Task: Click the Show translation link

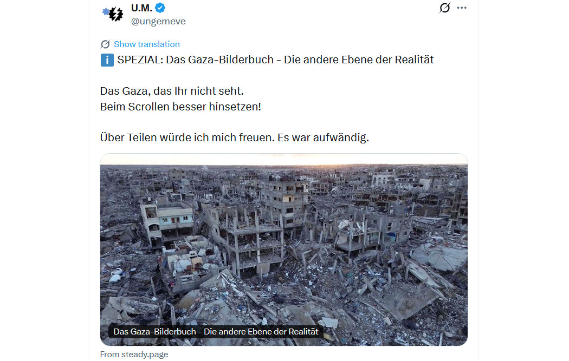Action: click(147, 44)
